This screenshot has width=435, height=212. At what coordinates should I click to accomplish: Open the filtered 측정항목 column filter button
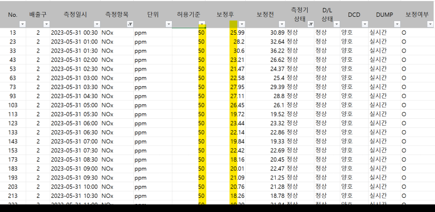coord(130,24)
